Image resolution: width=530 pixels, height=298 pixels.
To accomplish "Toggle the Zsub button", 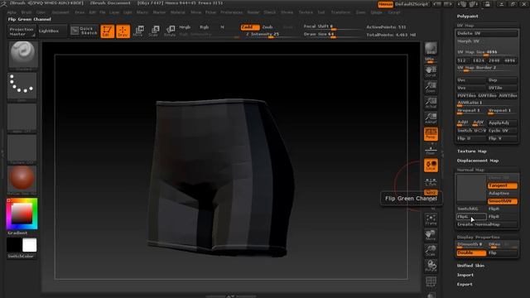I will click(x=267, y=27).
